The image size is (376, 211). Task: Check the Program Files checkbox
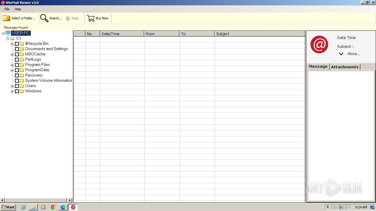coord(17,65)
